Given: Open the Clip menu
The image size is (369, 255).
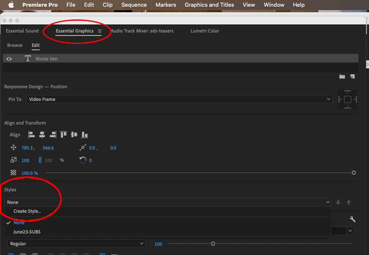Looking at the screenshot, I should click(107, 5).
